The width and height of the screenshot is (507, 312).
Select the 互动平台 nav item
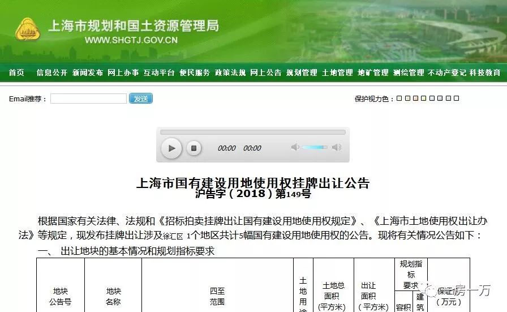[159, 72]
